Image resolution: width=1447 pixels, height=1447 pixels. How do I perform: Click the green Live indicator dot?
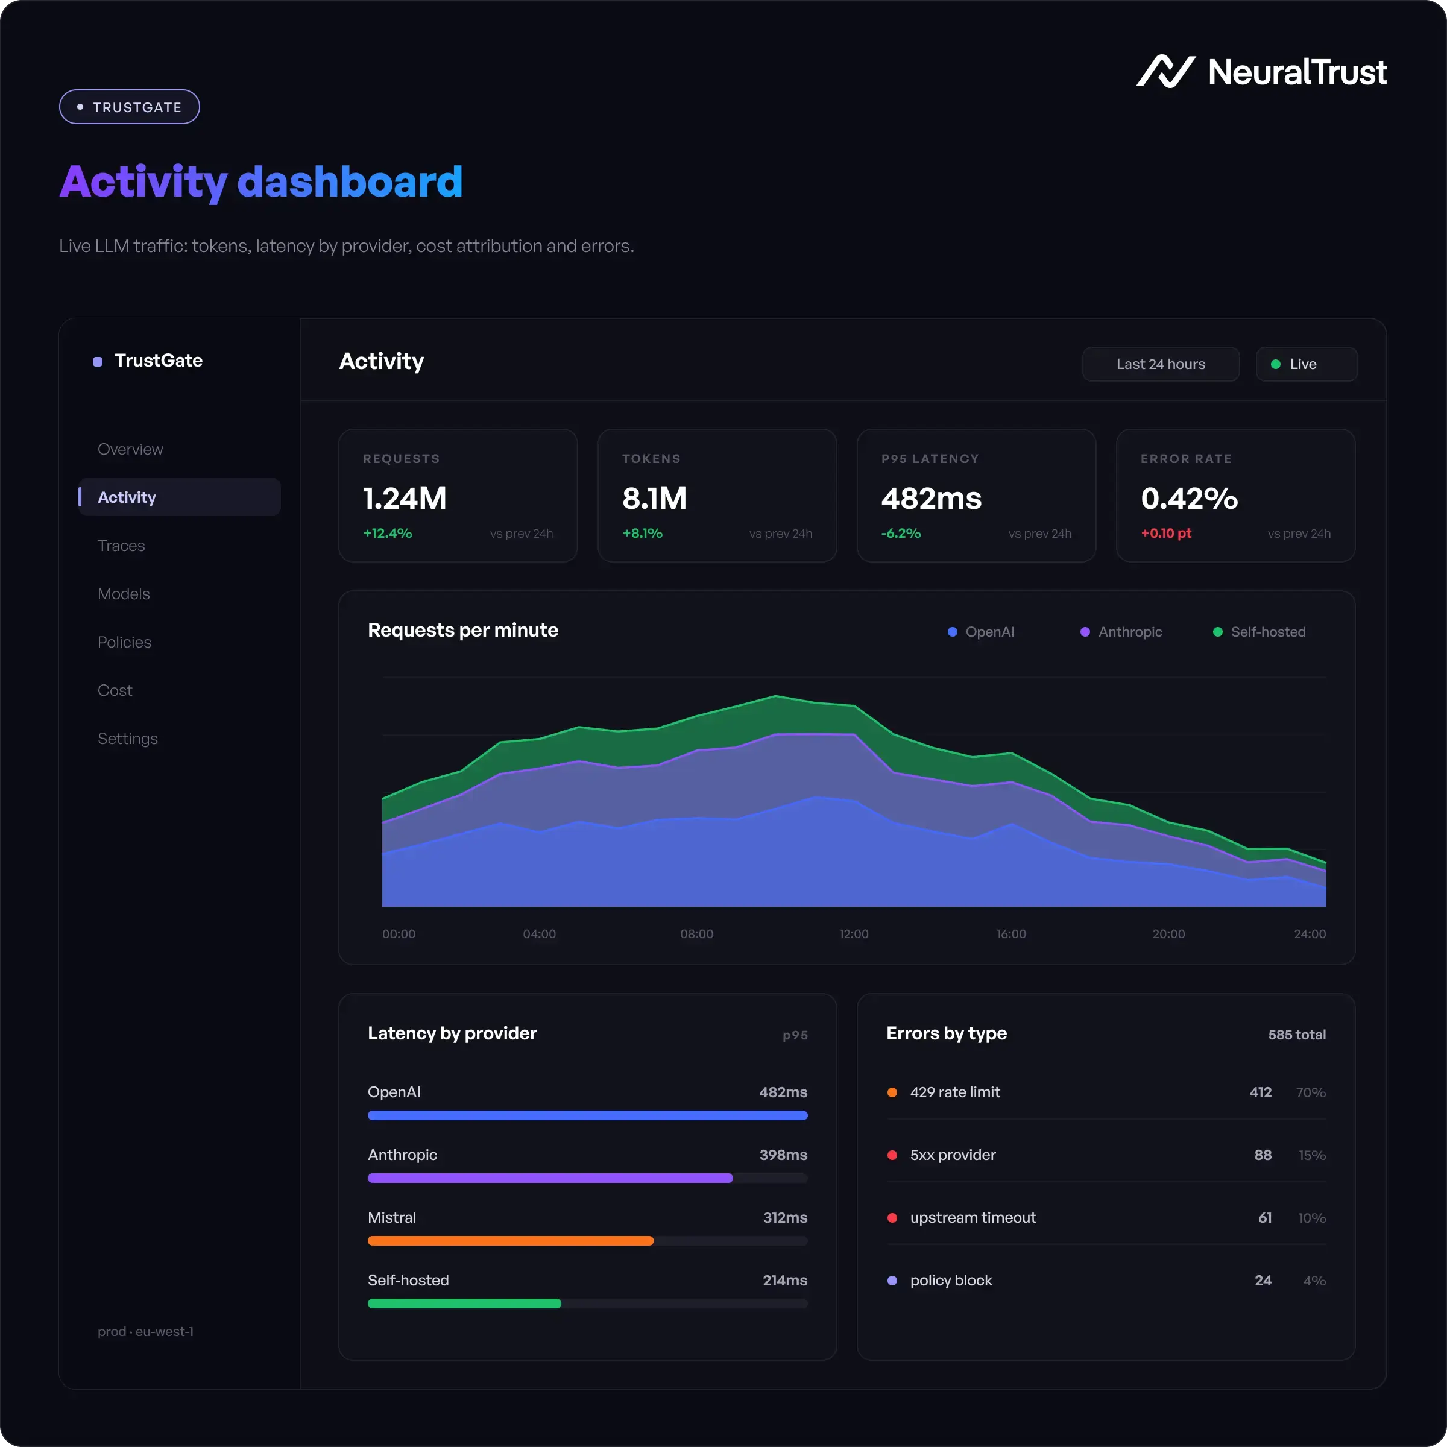[x=1276, y=364]
